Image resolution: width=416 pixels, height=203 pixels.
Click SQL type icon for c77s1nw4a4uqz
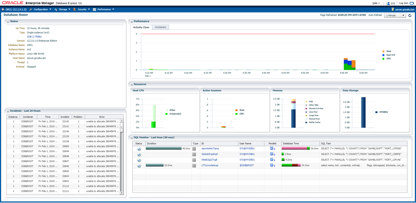[x=194, y=166]
